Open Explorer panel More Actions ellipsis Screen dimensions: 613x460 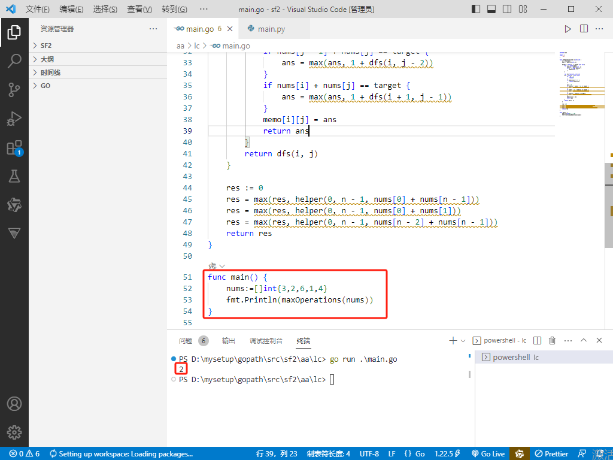(x=153, y=29)
